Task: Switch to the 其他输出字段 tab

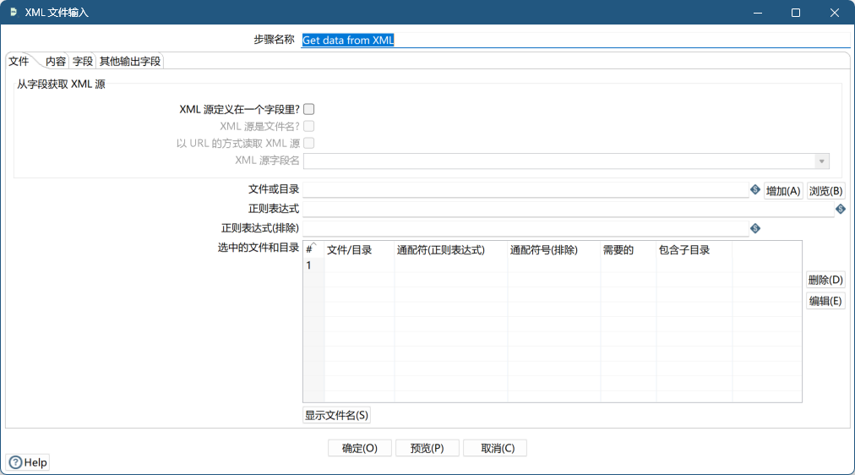Action: click(130, 61)
